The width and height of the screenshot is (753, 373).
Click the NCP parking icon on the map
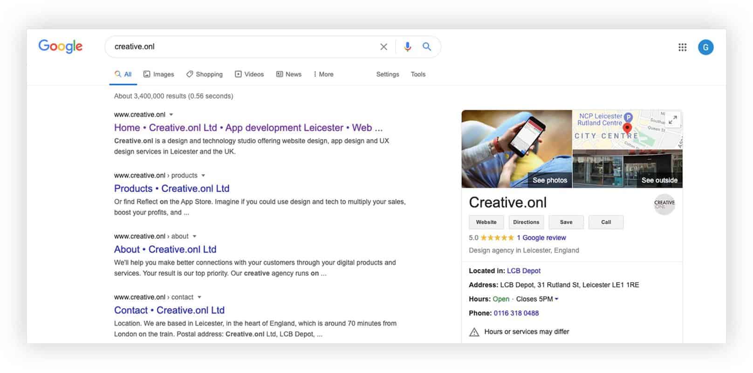tap(628, 117)
